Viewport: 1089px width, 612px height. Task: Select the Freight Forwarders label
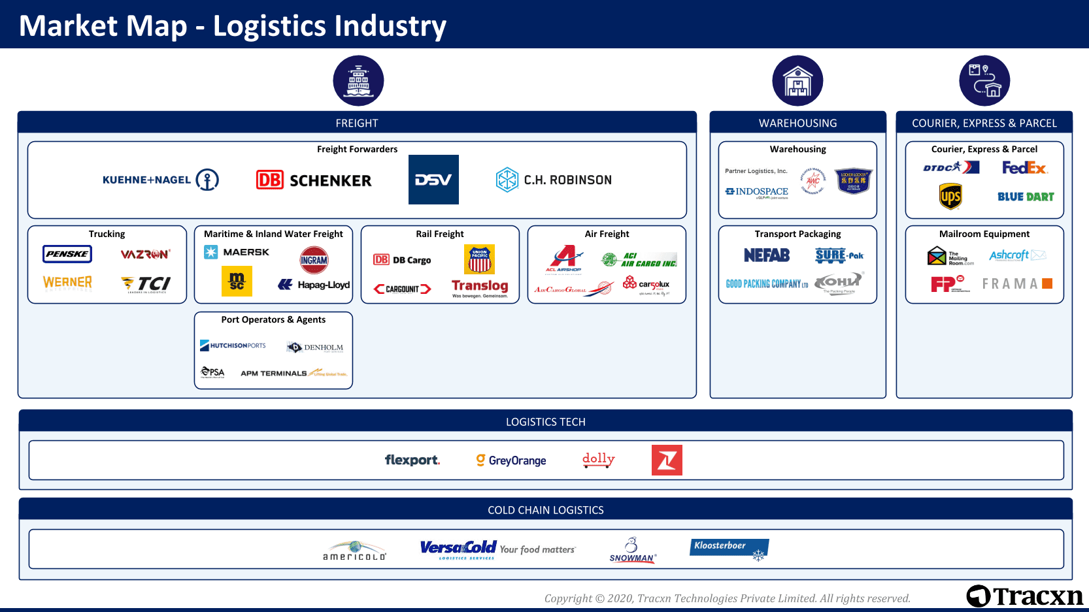[357, 149]
